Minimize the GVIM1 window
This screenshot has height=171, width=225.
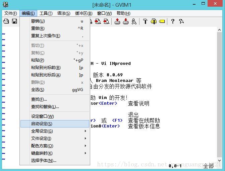pos(194,4)
